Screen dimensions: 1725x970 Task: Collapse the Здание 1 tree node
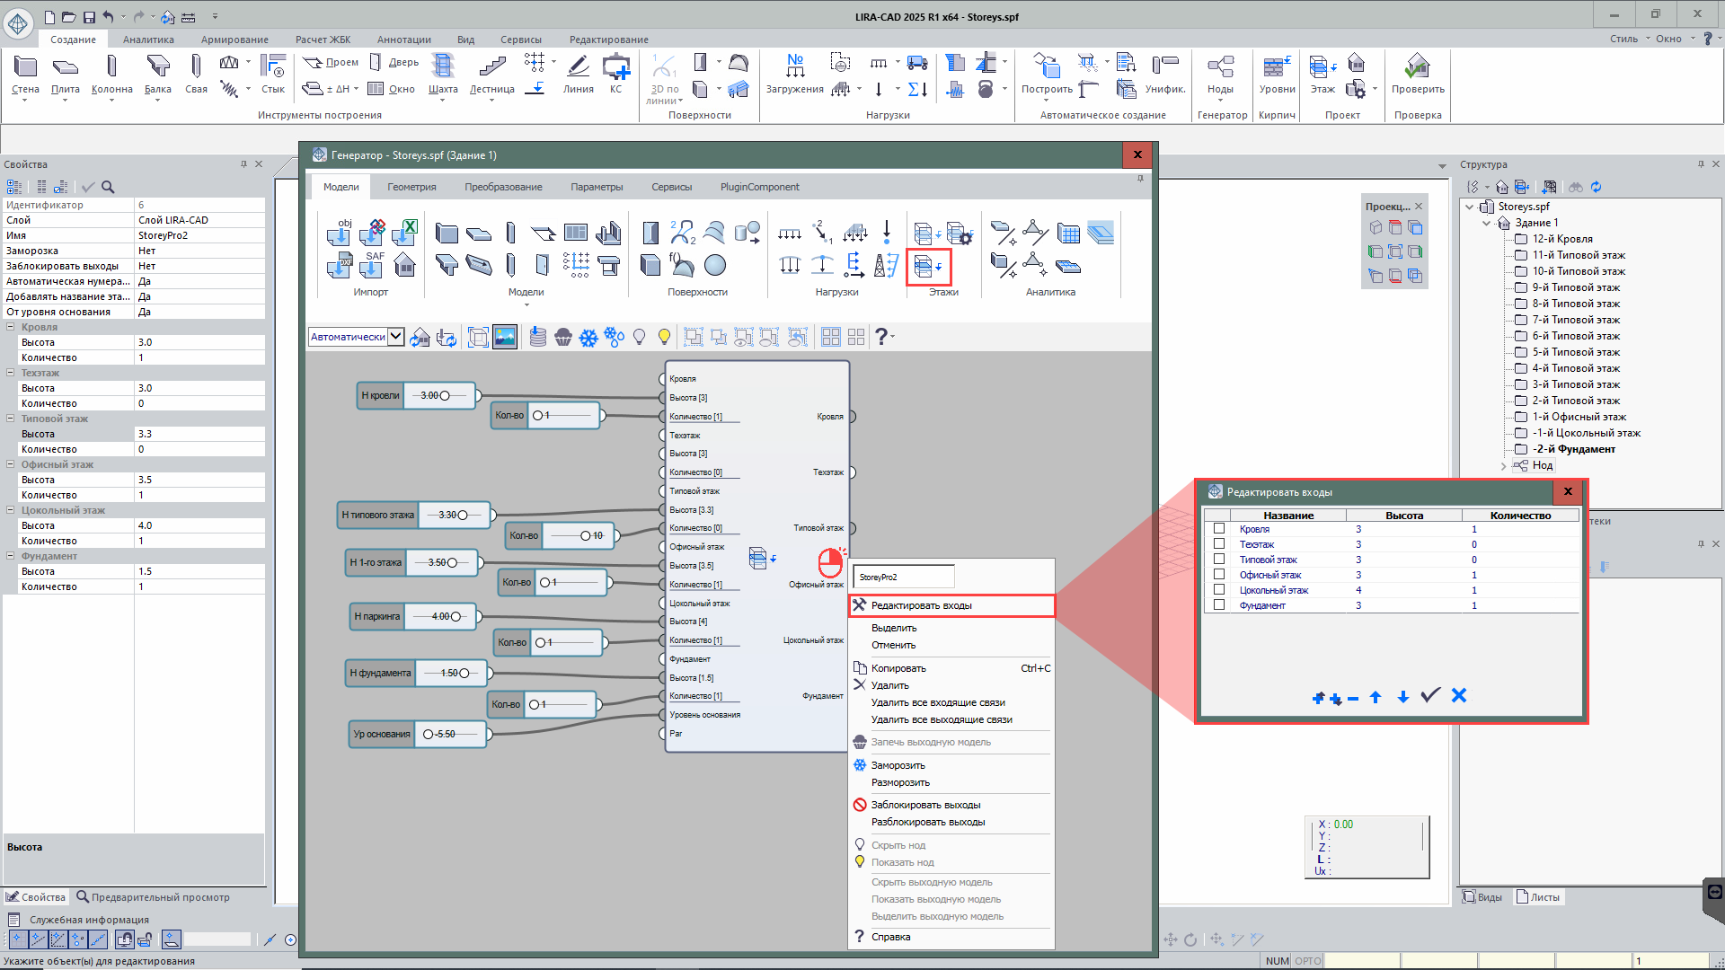1487,223
